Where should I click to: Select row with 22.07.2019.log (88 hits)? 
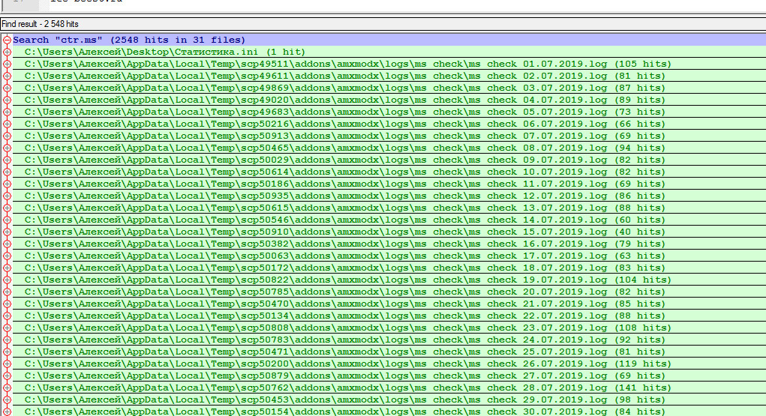[389, 316]
